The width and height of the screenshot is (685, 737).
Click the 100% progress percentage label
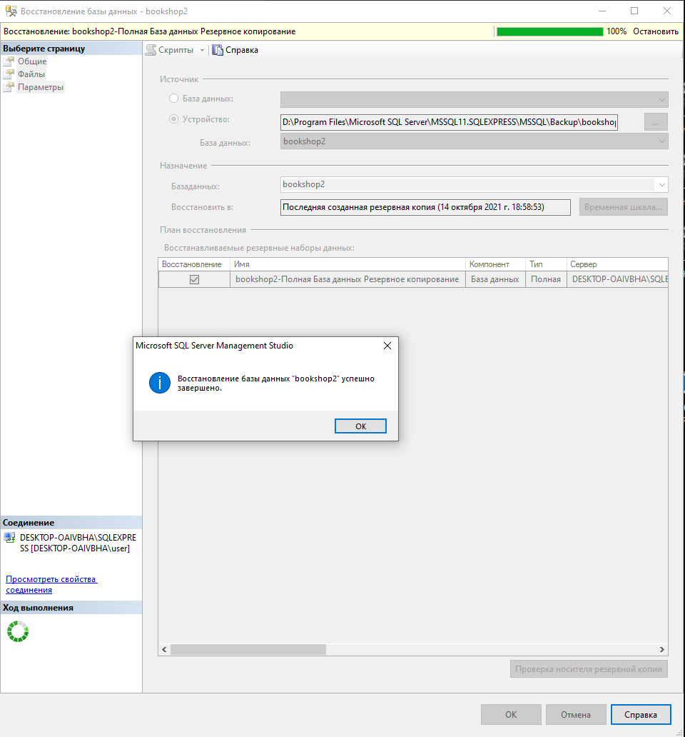[x=616, y=31]
